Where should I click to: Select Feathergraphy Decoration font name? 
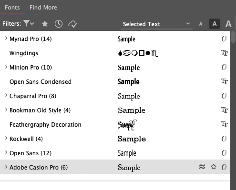point(45,125)
